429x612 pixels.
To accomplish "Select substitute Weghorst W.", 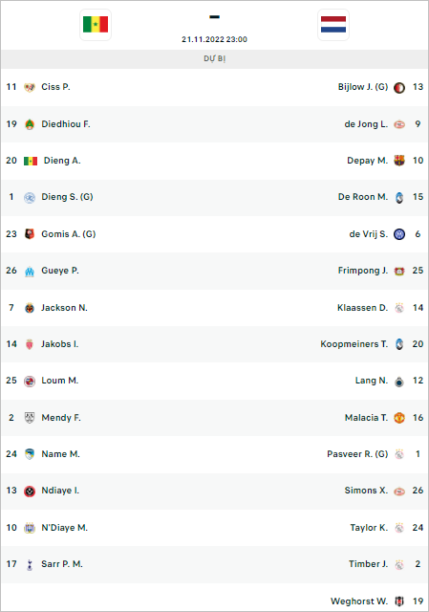I will pos(359,601).
